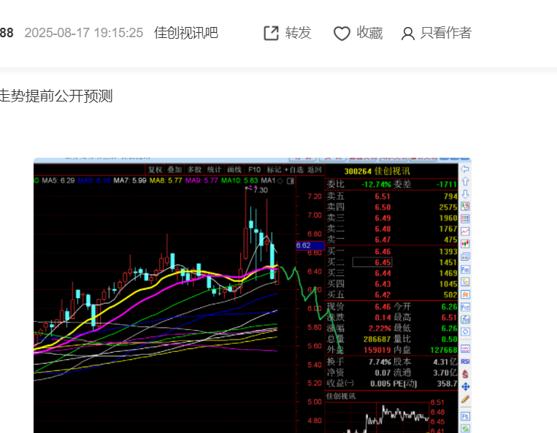Image resolution: width=557 pixels, height=433 pixels.
Task: Open F10 in the chart toolbar
Action: [254, 170]
